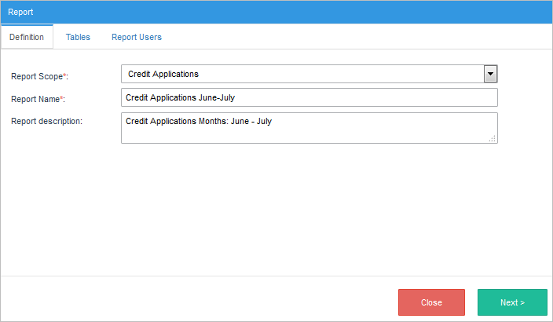
Task: Focus the Report Name input field
Action: tap(309, 97)
